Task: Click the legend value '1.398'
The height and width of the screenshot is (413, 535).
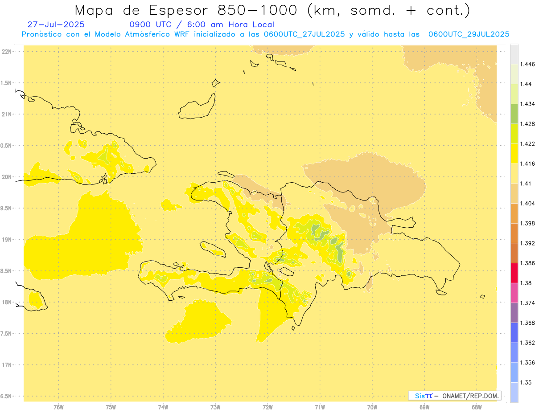Action: [x=527, y=223]
